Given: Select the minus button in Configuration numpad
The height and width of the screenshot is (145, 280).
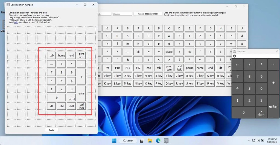Looking at the screenshot, I should [x=81, y=64].
